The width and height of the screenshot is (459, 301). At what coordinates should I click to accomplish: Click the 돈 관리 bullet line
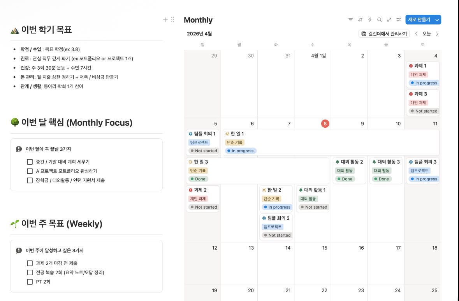[x=69, y=77]
